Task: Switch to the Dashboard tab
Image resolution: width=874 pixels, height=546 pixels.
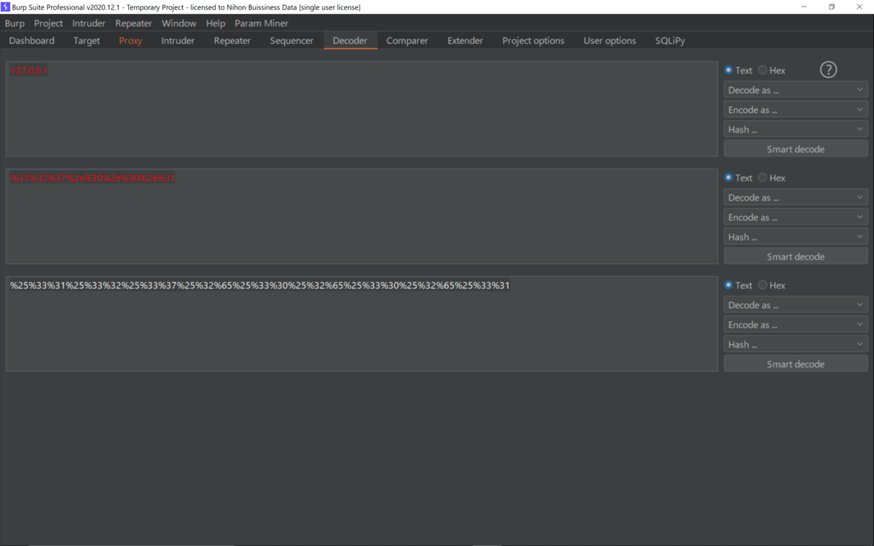Action: pos(32,41)
